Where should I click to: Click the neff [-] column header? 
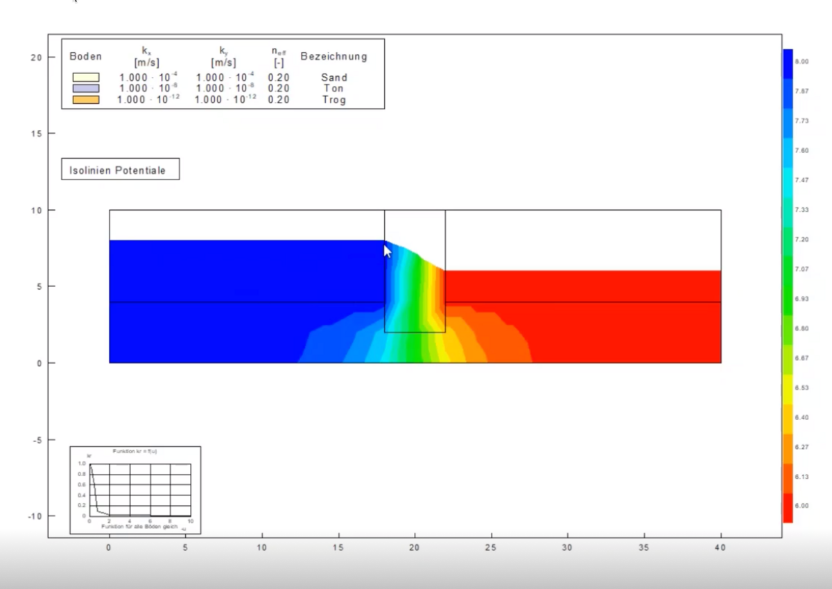[277, 57]
